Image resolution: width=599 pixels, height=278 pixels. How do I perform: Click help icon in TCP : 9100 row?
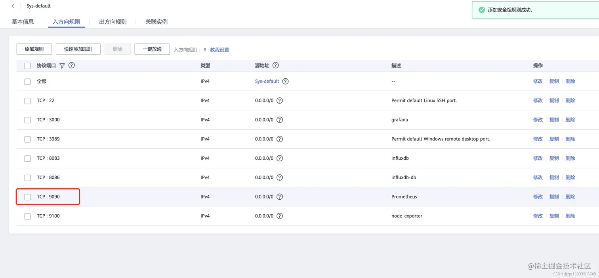click(280, 216)
